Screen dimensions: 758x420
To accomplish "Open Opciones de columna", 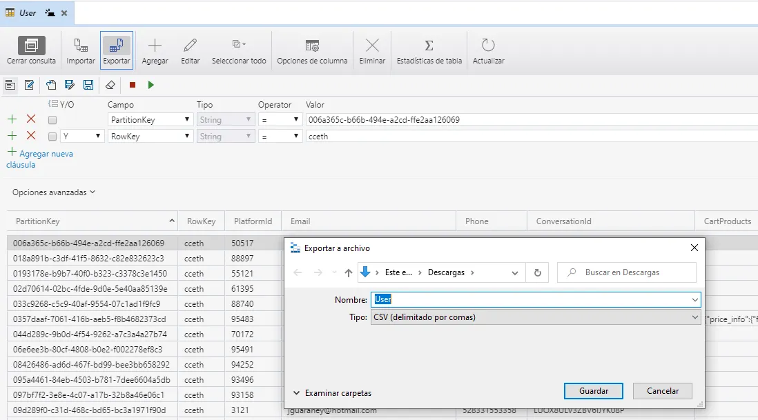I will point(312,51).
